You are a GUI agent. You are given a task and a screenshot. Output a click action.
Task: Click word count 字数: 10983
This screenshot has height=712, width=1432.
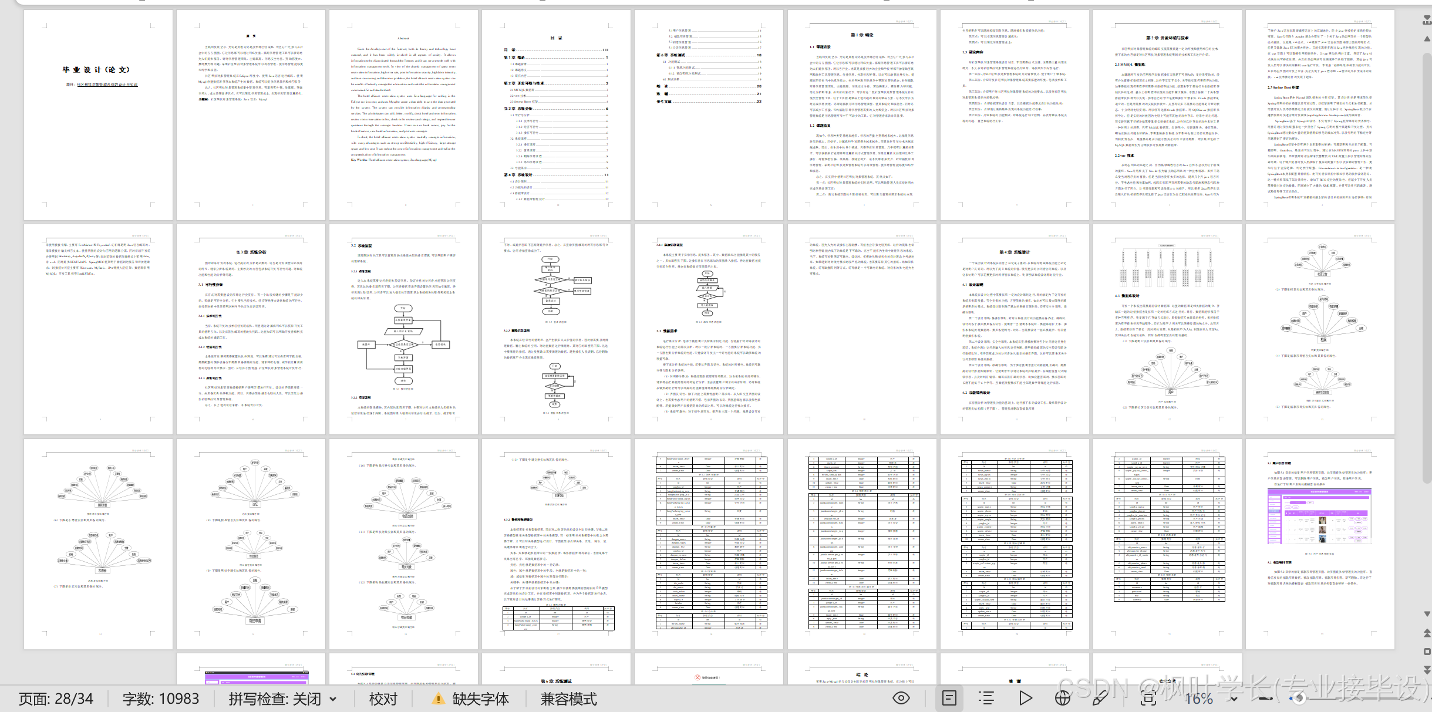161,698
